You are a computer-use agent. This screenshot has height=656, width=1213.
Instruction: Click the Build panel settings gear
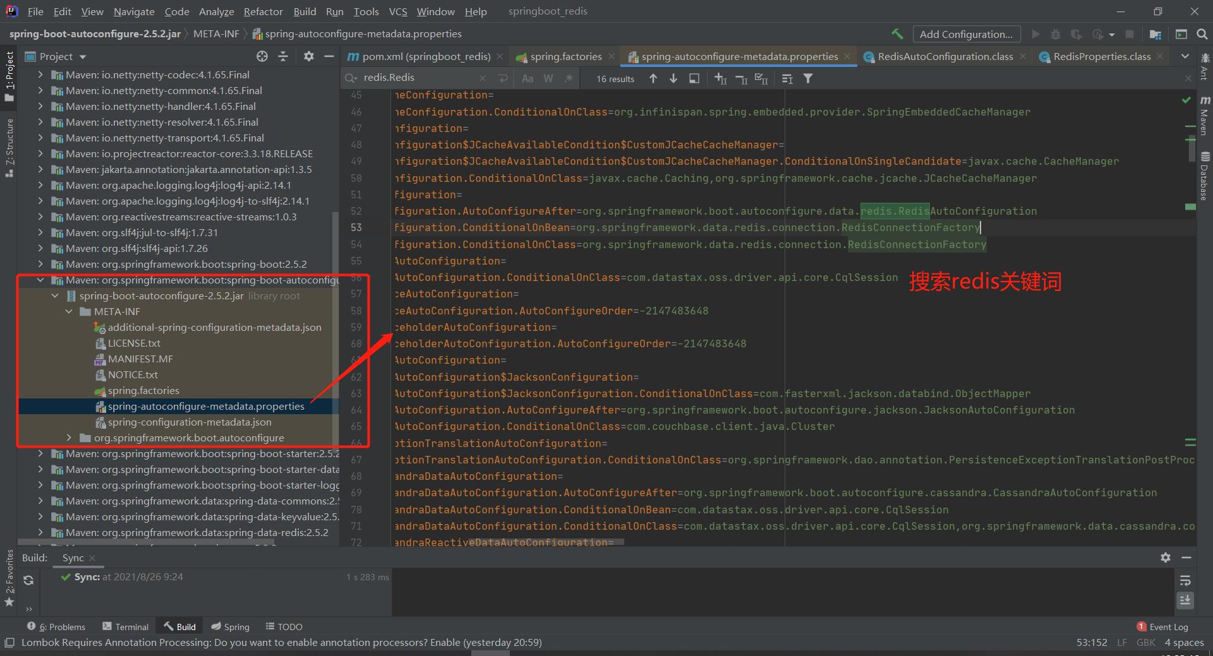pyautogui.click(x=1166, y=558)
